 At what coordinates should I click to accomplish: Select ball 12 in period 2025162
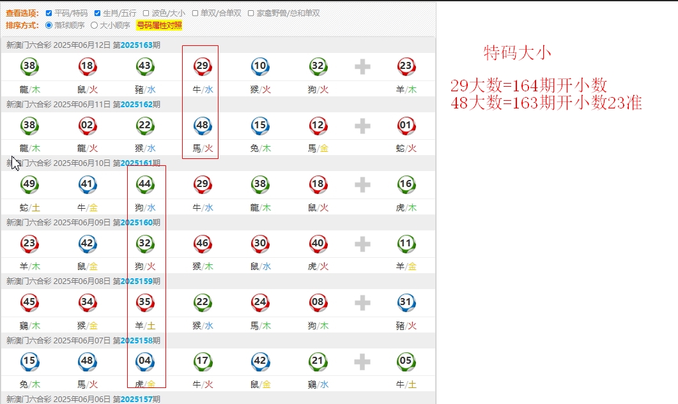click(318, 126)
